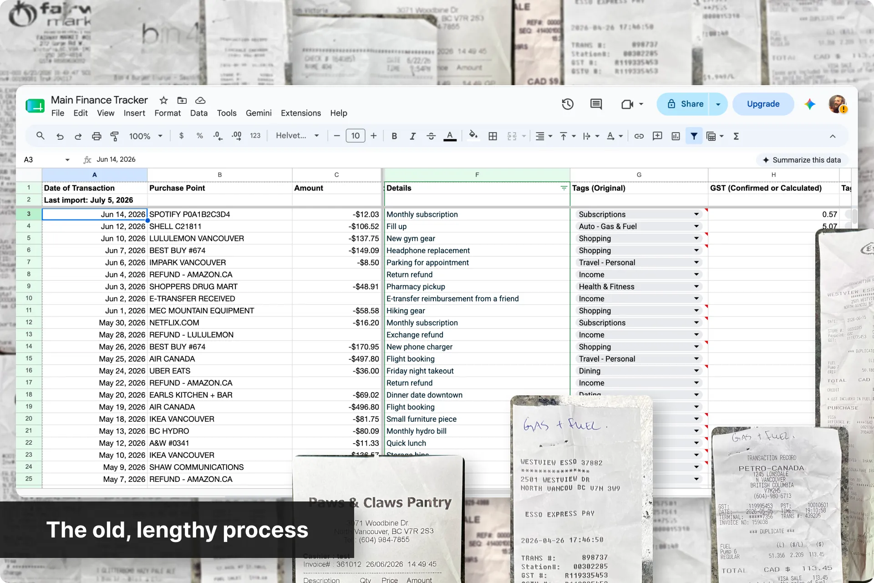Activate the paint format tool
874x583 pixels.
[115, 136]
